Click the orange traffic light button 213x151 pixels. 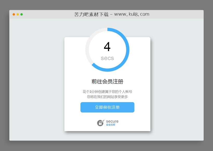(17, 15)
